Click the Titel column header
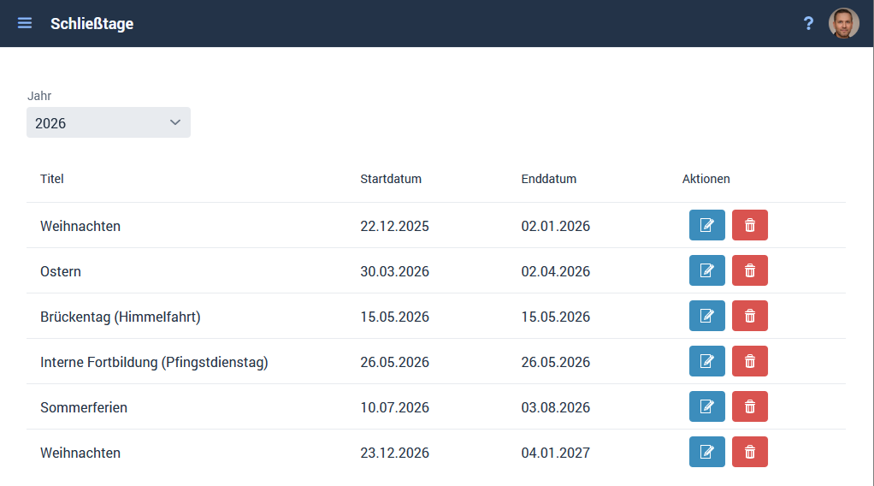 pos(52,179)
